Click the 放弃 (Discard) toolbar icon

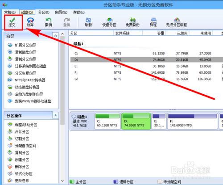click(x=30, y=22)
